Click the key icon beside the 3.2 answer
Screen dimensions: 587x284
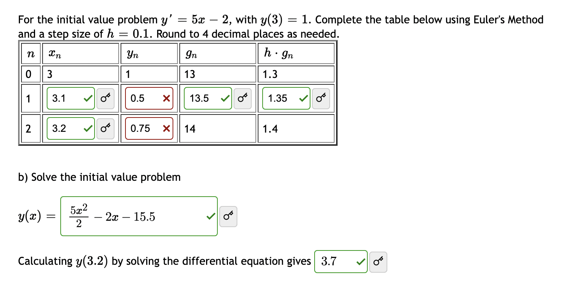[105, 128]
